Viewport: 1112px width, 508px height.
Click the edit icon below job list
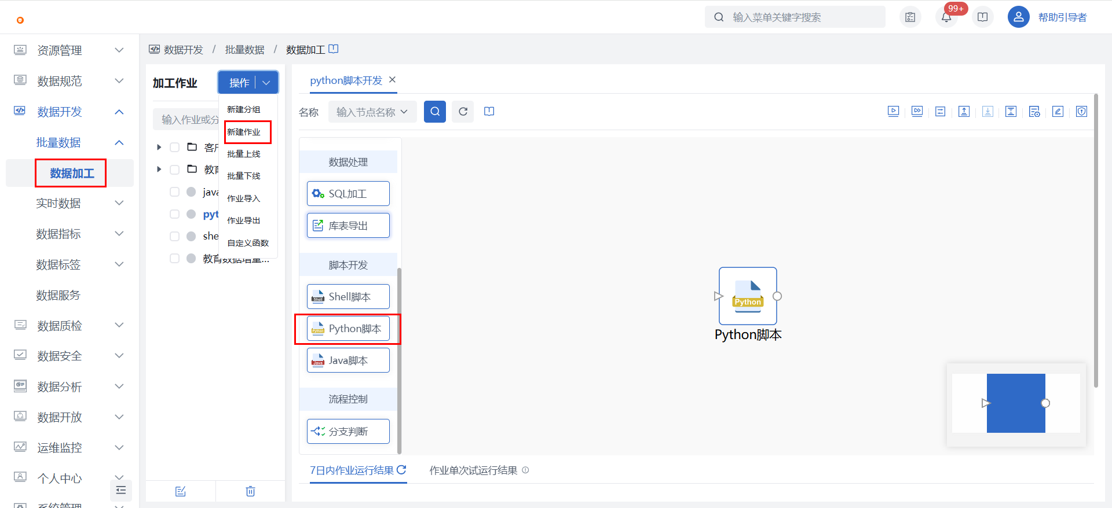[181, 491]
